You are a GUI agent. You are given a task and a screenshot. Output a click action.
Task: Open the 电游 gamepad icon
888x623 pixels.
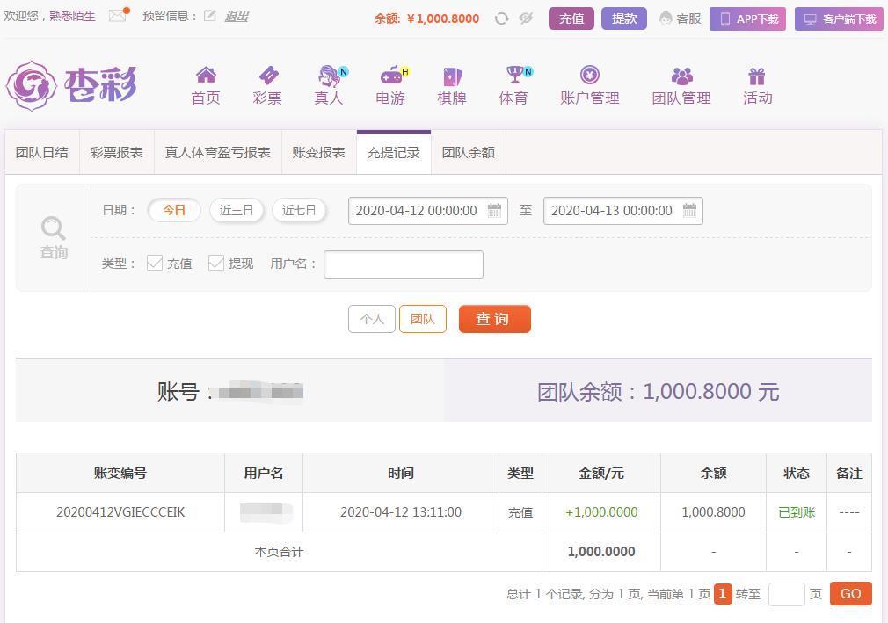(x=391, y=75)
